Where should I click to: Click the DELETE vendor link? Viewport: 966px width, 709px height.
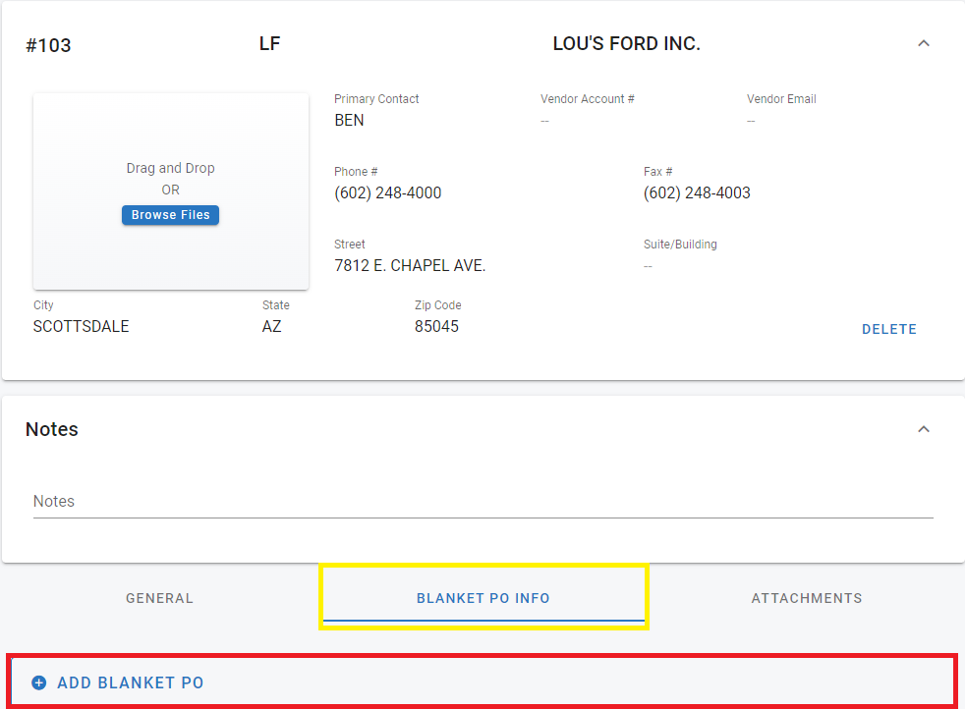pyautogui.click(x=888, y=329)
